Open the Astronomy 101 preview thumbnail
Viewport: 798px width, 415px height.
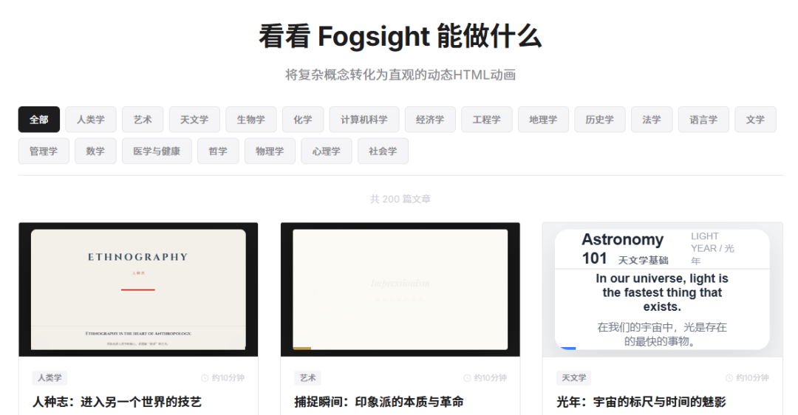663,289
